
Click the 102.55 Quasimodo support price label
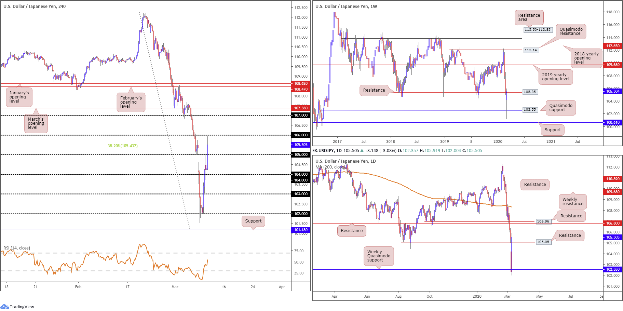(530, 110)
